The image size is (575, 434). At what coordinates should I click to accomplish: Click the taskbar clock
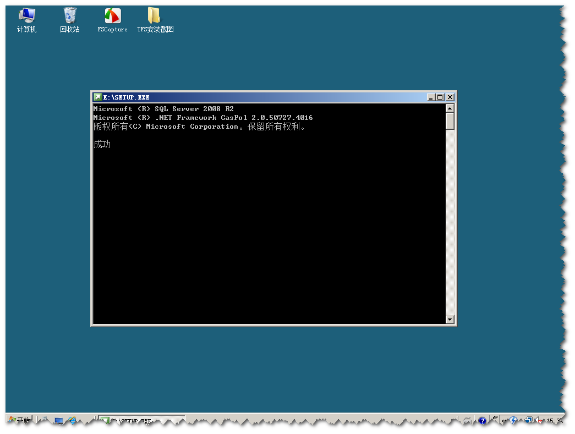(555, 420)
